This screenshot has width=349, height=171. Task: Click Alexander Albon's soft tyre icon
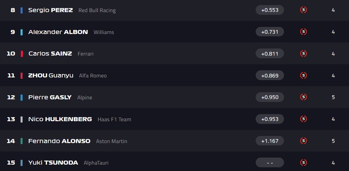point(303,32)
